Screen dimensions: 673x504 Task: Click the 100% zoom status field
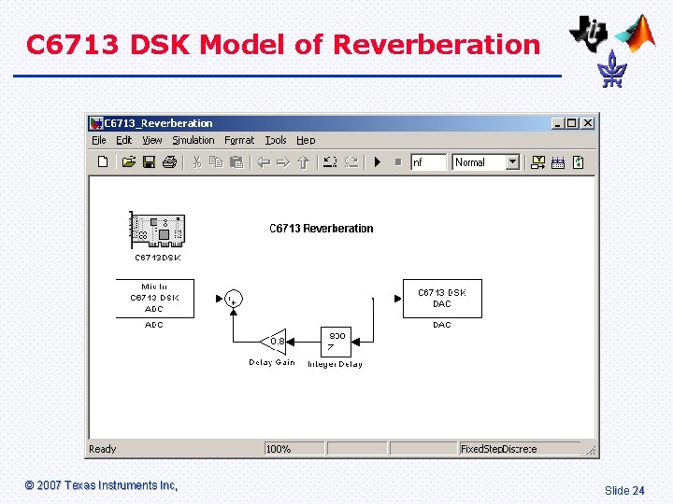pyautogui.click(x=294, y=449)
